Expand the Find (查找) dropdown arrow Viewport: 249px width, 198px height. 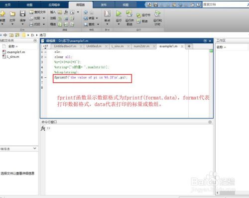coord(98,24)
